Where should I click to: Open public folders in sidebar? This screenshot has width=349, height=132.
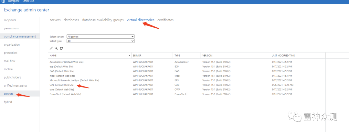pyautogui.click(x=13, y=77)
